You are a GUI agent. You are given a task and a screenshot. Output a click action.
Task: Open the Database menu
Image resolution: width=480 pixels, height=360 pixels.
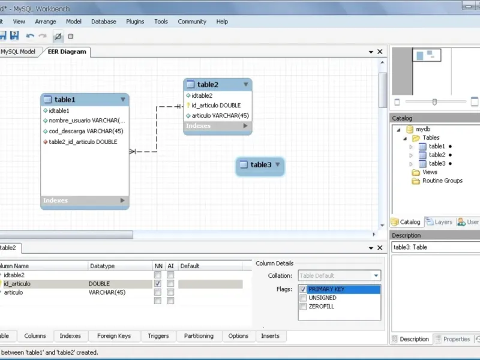click(104, 22)
